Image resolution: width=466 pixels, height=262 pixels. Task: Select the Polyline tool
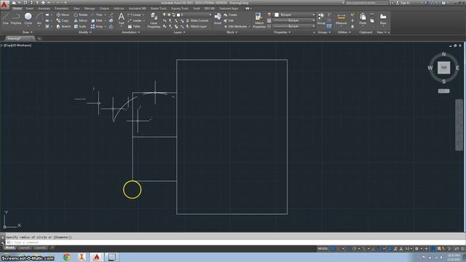[16, 19]
